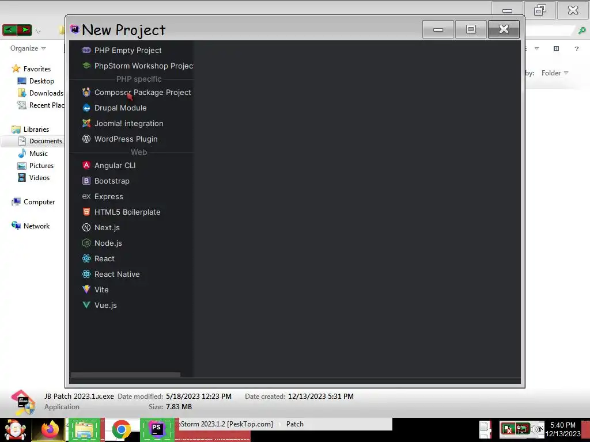Select the React icon
This screenshot has width=590, height=442.
click(x=86, y=258)
